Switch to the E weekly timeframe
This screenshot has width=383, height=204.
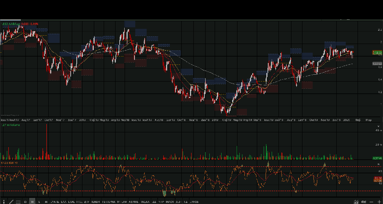(x=39, y=202)
